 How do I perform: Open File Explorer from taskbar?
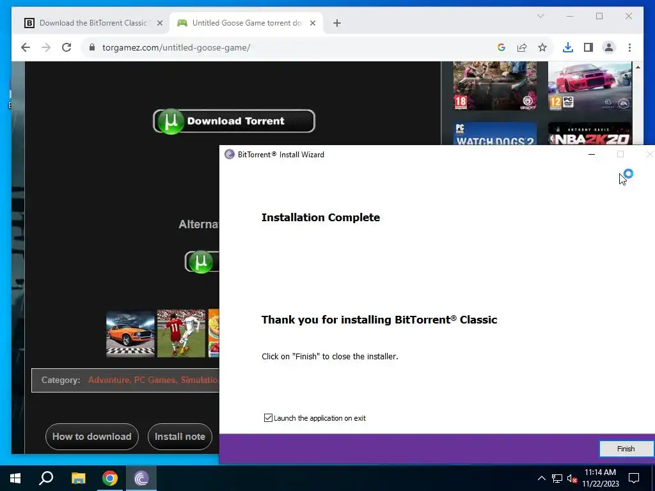coord(78,478)
